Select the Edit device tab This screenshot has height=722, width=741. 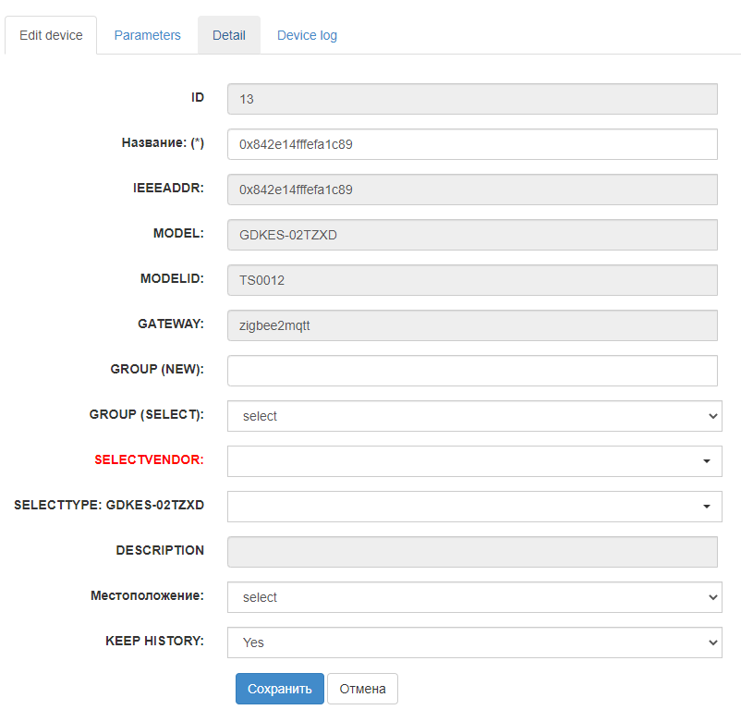[x=51, y=35]
